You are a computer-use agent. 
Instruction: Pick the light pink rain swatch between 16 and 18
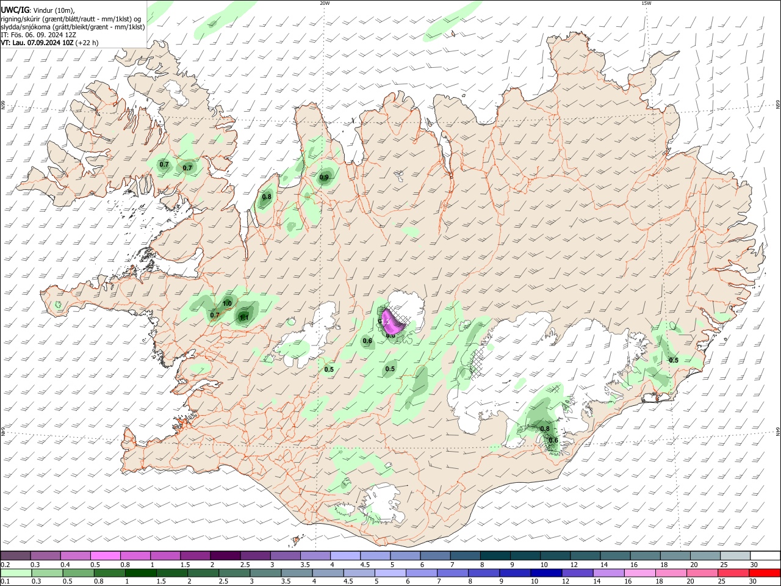click(639, 573)
